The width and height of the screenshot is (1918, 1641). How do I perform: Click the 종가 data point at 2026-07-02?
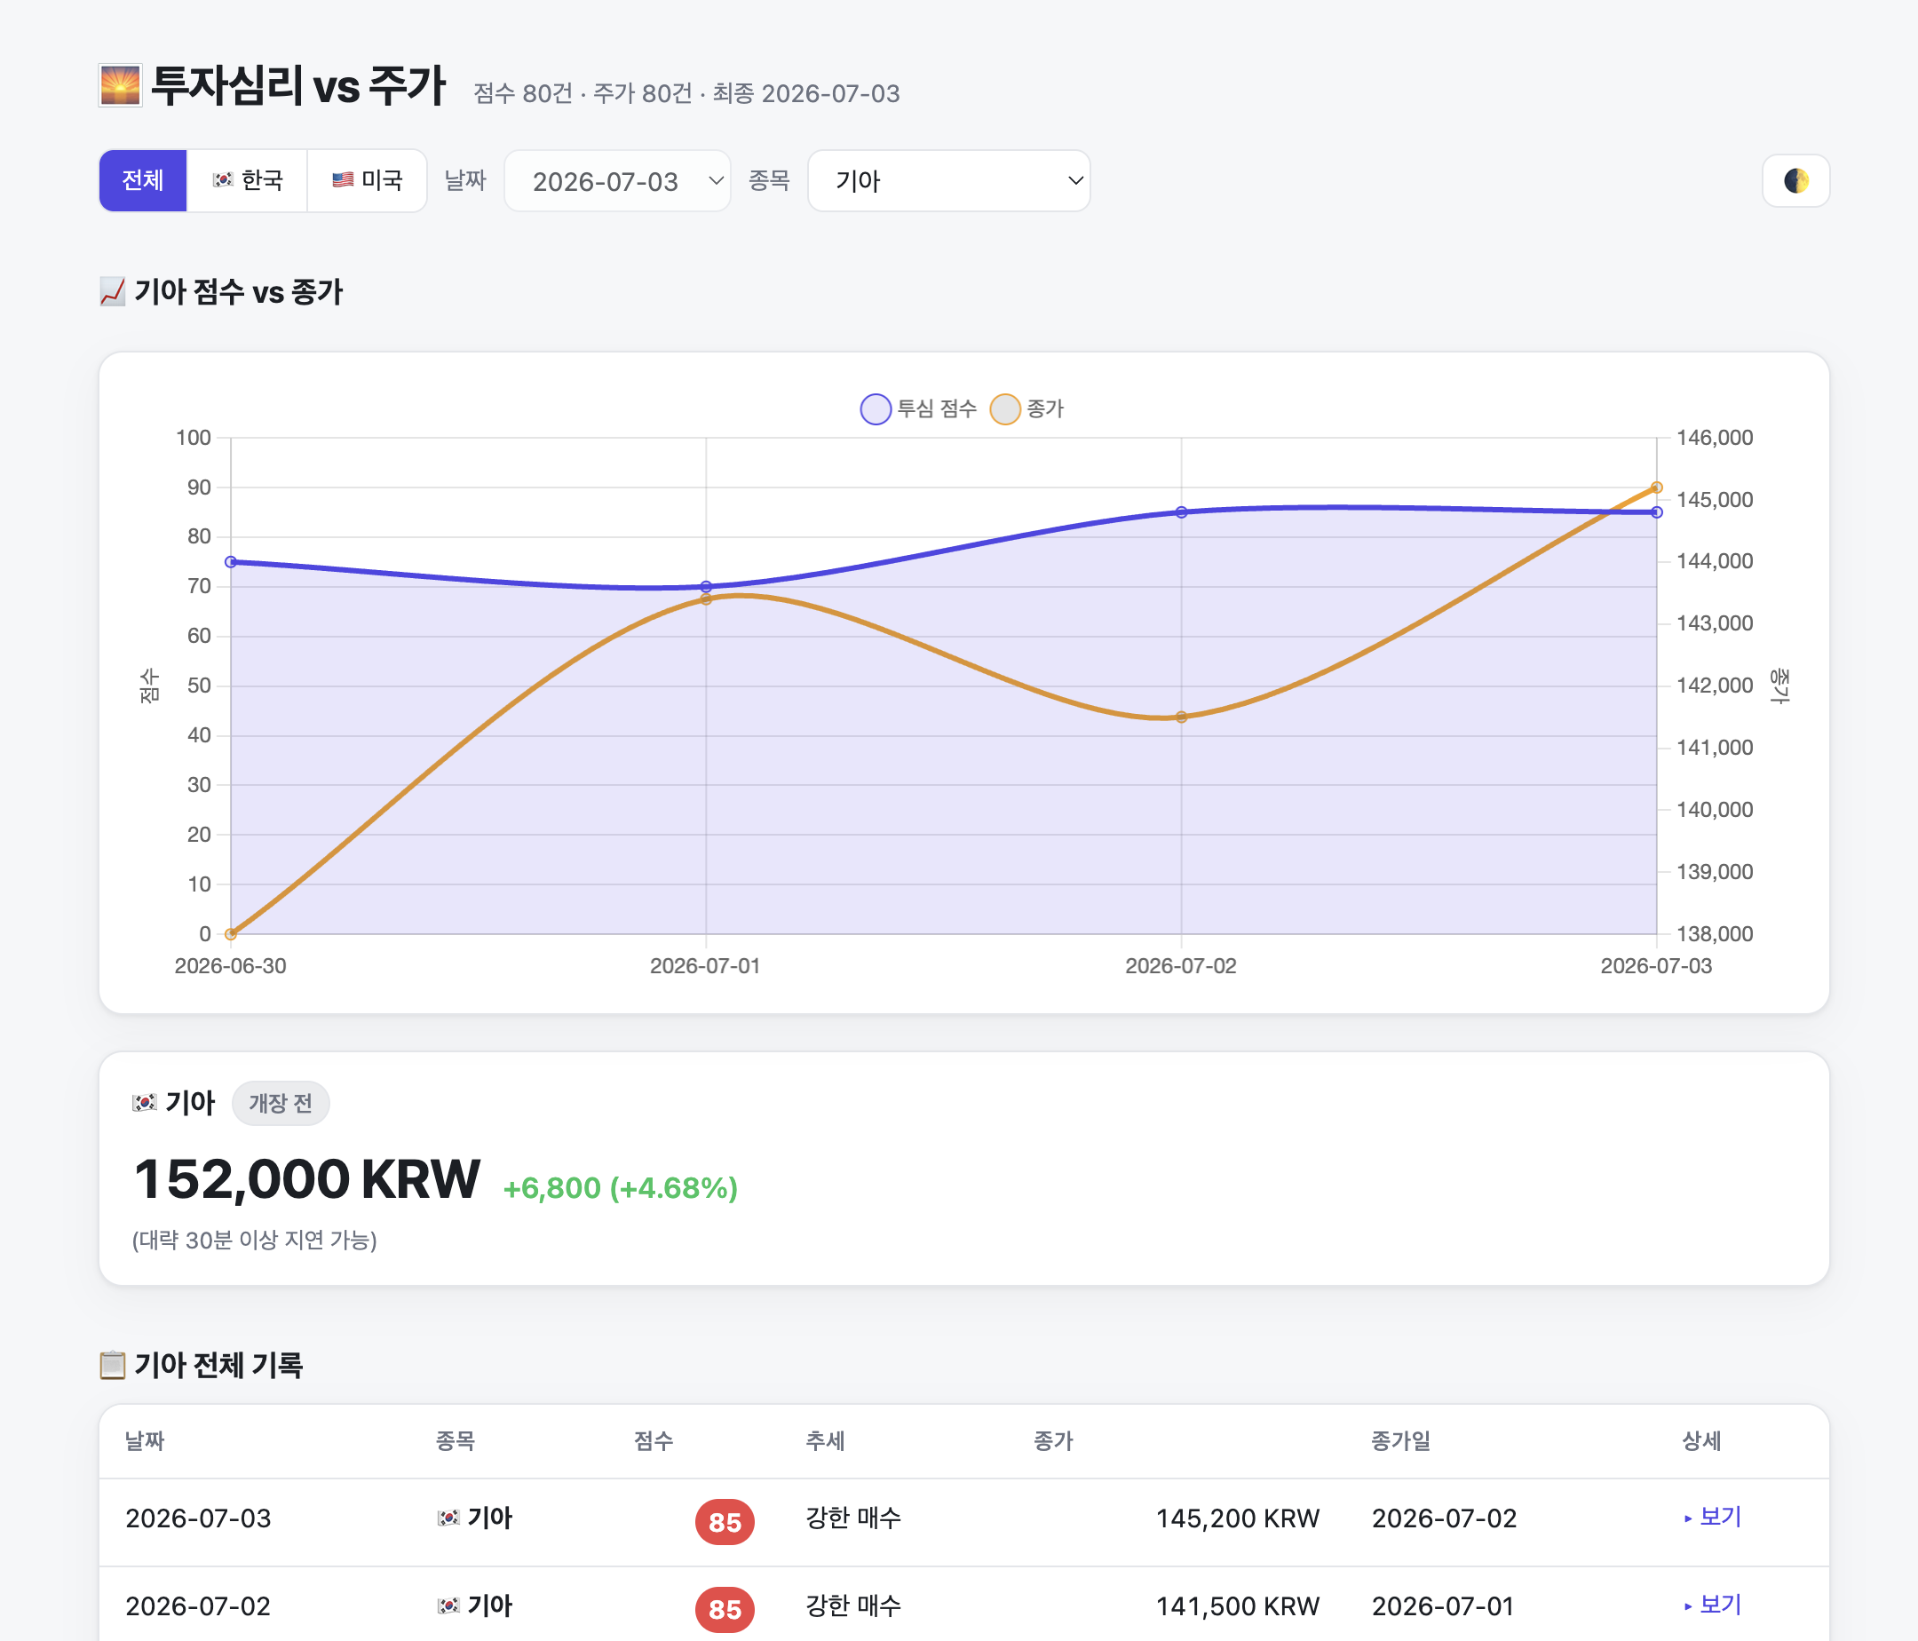[x=1181, y=717]
